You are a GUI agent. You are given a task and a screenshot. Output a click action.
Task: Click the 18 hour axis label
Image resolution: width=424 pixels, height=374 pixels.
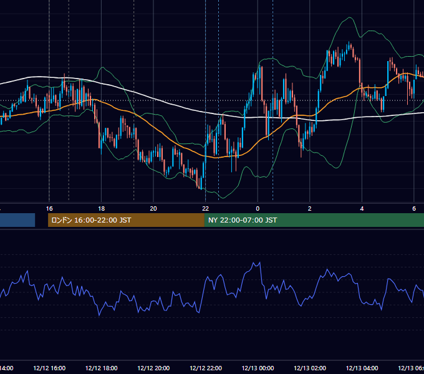(x=101, y=209)
